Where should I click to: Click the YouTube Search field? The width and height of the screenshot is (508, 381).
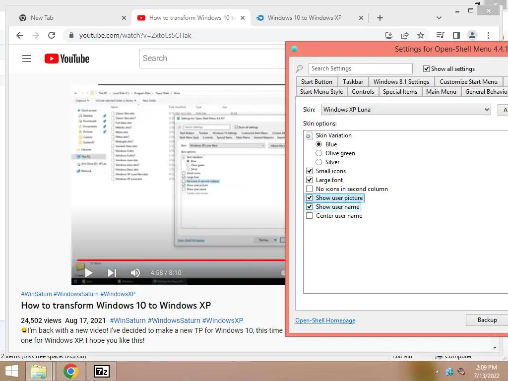tap(212, 59)
